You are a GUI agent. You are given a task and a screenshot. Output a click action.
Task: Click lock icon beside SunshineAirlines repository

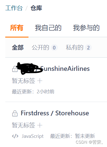(x=15, y=69)
